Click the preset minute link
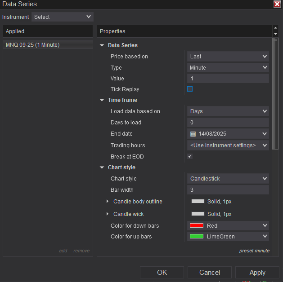The image size is (283, 282). point(254,251)
